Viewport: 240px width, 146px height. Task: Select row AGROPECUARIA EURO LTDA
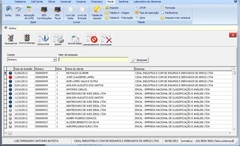118,126
